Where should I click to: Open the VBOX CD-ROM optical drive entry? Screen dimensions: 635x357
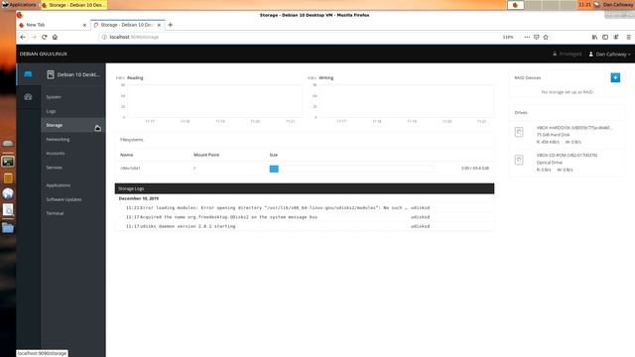pos(567,163)
